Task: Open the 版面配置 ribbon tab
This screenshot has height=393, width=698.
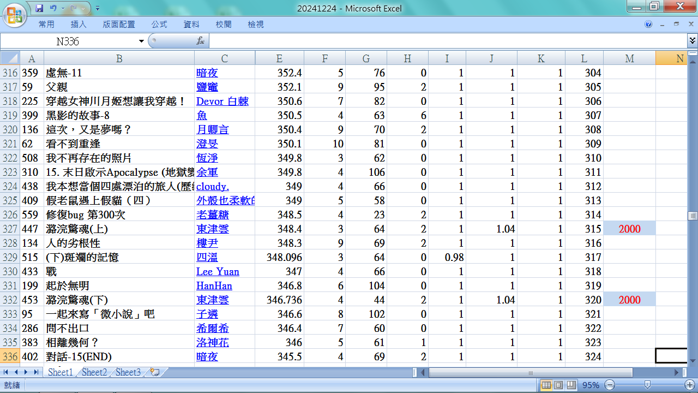Action: tap(119, 25)
